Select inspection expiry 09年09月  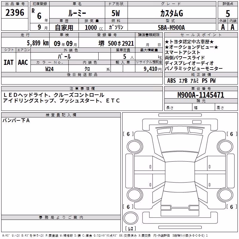[65, 44]
